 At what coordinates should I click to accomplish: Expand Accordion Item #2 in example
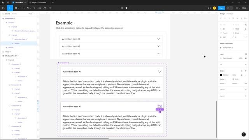coord(111,46)
